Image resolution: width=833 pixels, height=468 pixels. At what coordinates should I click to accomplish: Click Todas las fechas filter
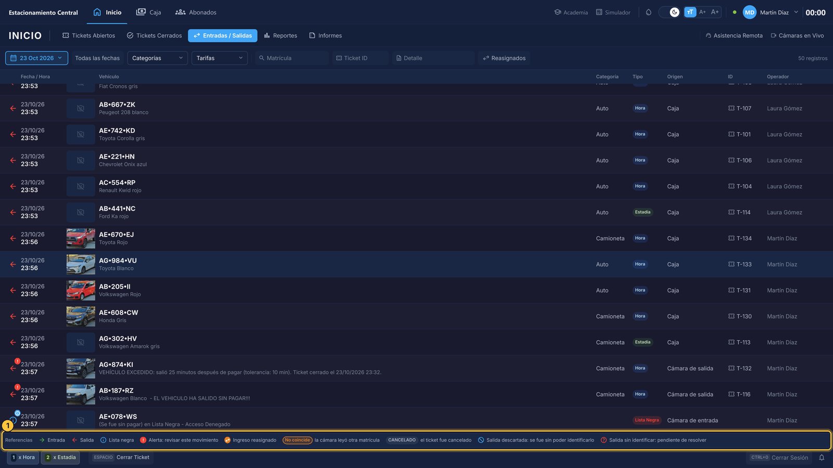[x=97, y=58]
